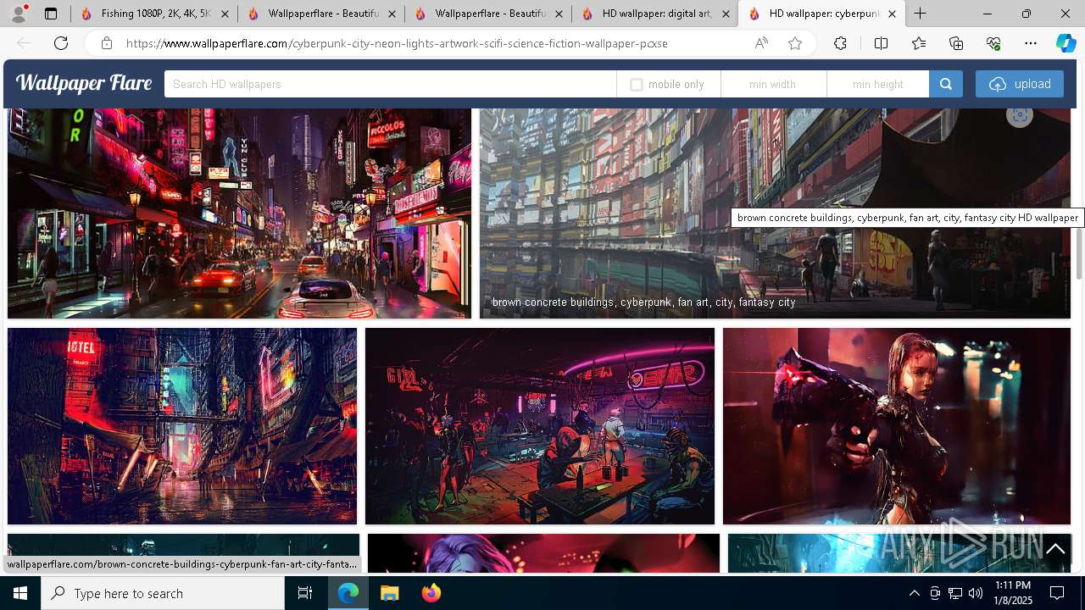Open the volume control

[x=976, y=593]
